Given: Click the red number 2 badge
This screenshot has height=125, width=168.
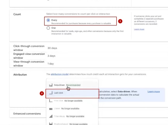Looking at the screenshot, I should pyautogui.click(x=42, y=94).
